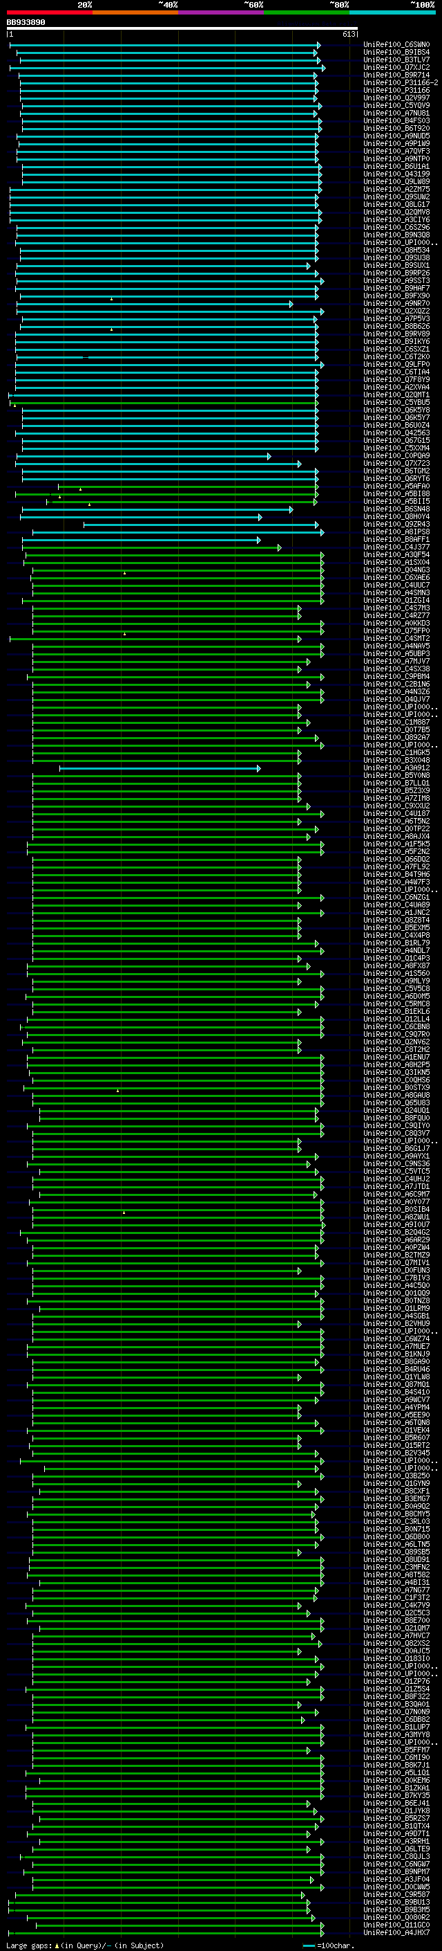Screen dimensions: 442x1951
Task: Click hit label UniRef100_Q8H0Y4
Action: (x=396, y=516)
